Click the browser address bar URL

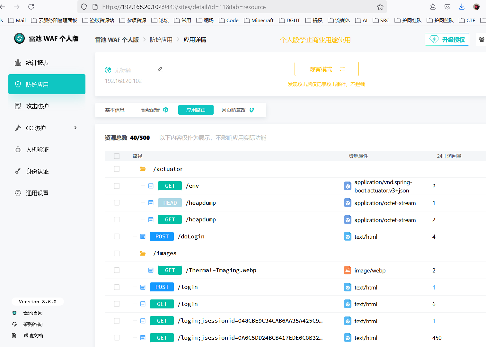[x=184, y=7]
